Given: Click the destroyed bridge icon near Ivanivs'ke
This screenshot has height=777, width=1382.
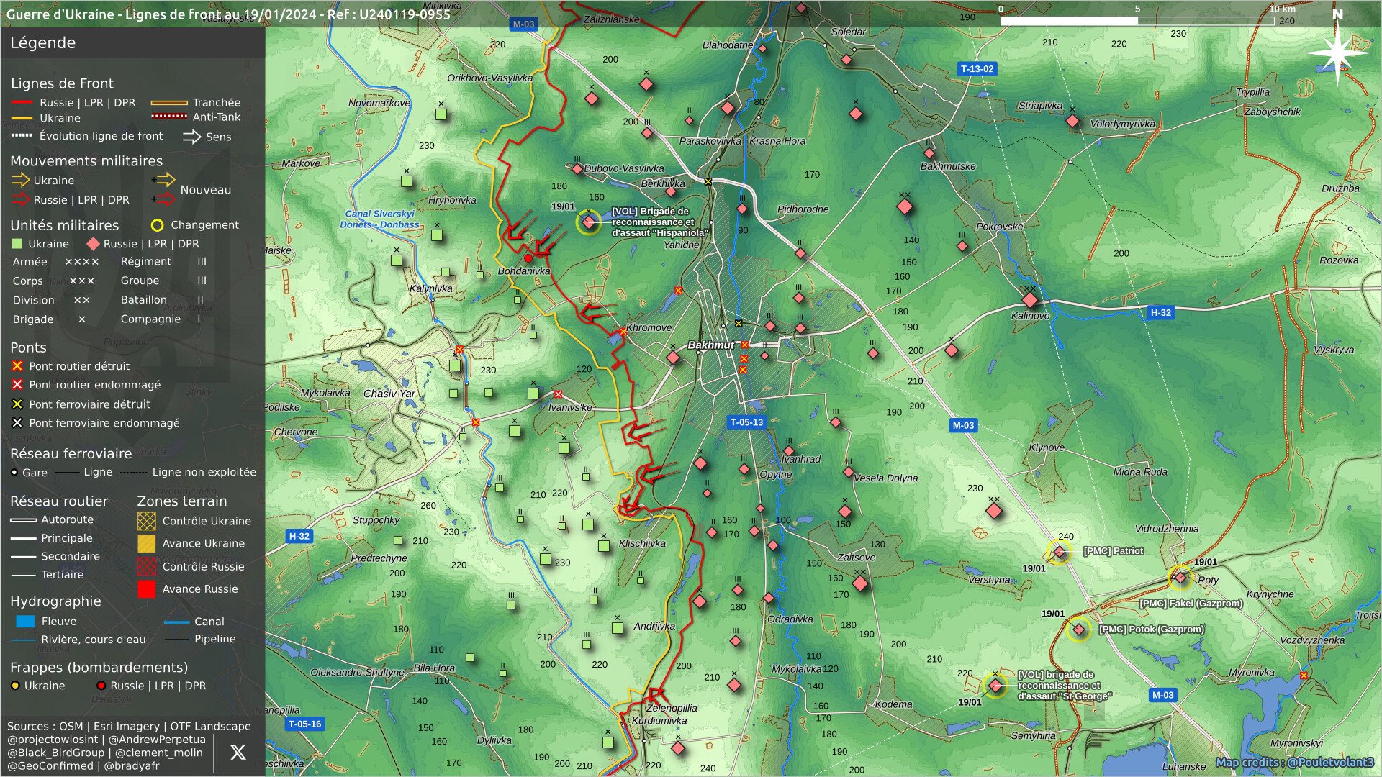Looking at the screenshot, I should point(558,394).
